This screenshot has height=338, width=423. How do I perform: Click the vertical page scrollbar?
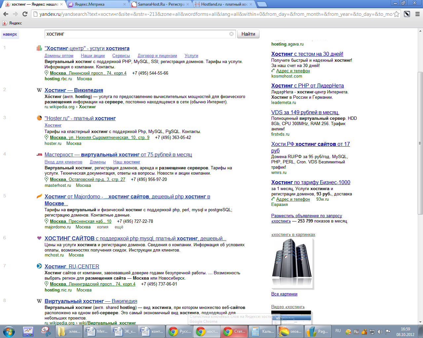click(420, 143)
